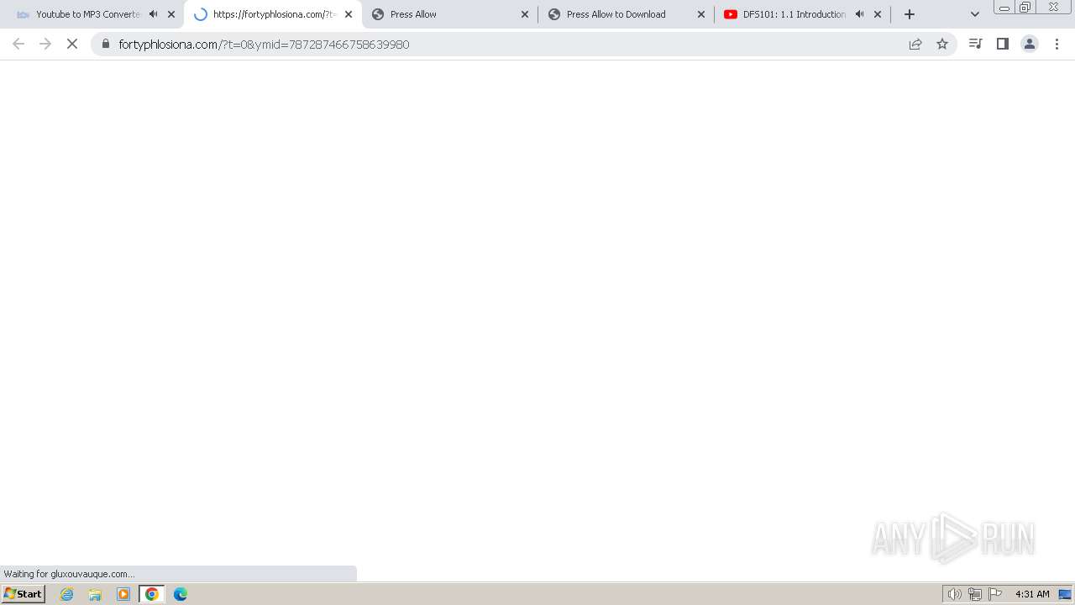Select the fortyphlosiona.com tab
This screenshot has width=1075, height=605.
[273, 14]
